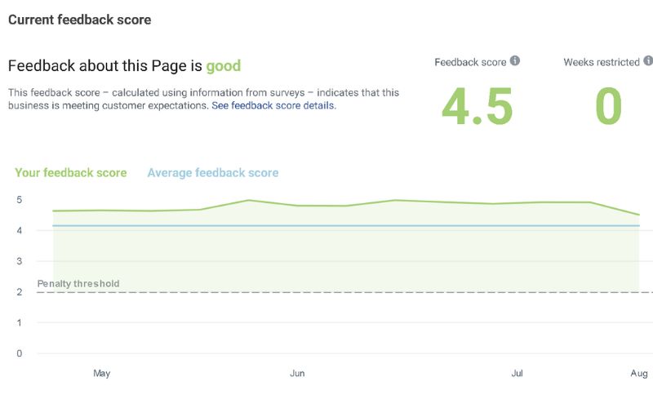
Task: Click the y-axis value 3
Action: coord(19,261)
